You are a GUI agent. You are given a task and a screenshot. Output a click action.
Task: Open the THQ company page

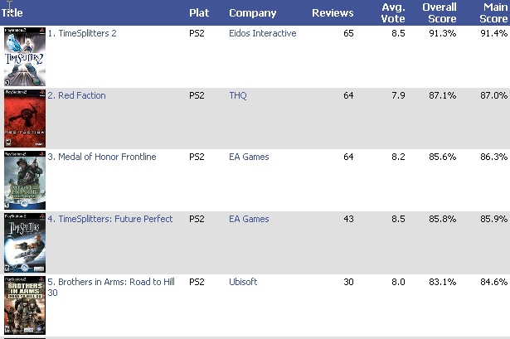coord(238,95)
